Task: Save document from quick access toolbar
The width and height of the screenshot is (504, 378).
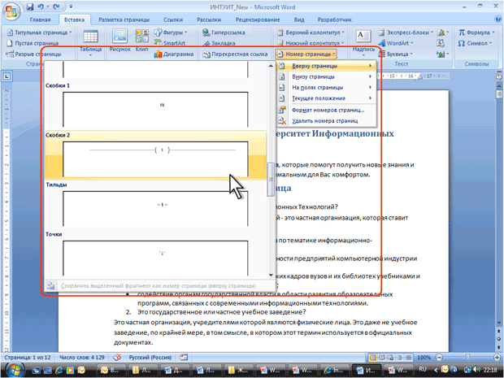Action: [30, 7]
